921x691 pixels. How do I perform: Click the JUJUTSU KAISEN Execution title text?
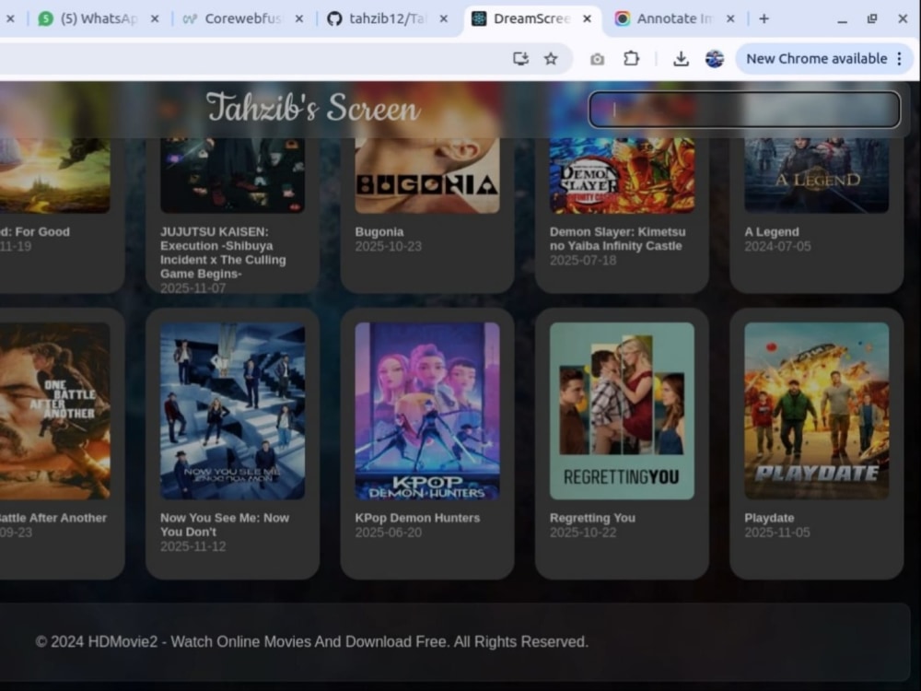click(223, 252)
